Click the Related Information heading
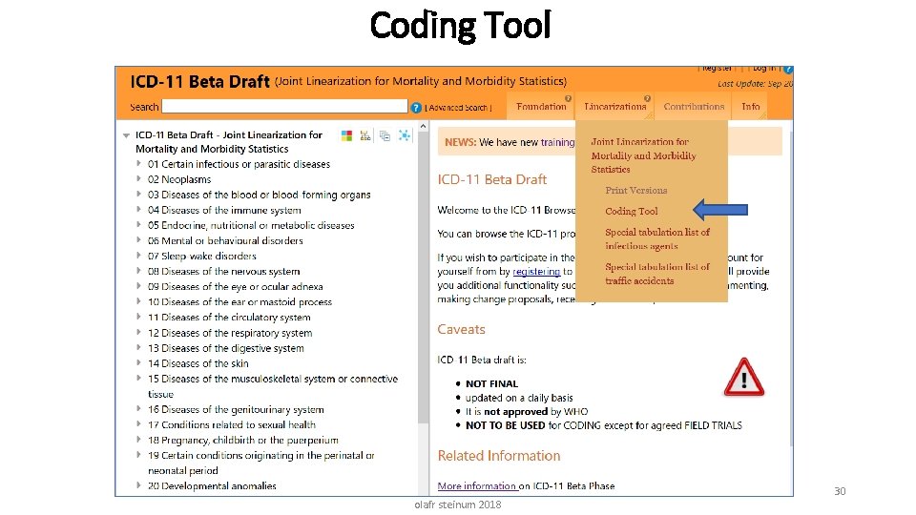Screen dimensions: 916x515 (x=499, y=456)
